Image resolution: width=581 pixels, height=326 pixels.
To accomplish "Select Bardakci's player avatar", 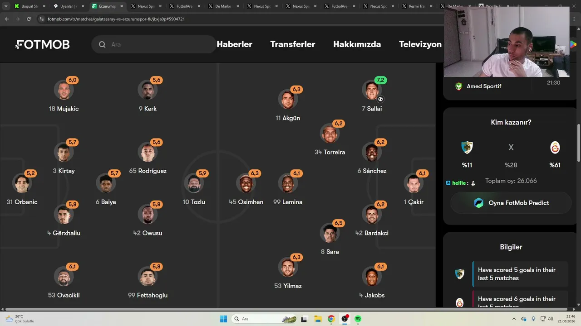I will [372, 214].
